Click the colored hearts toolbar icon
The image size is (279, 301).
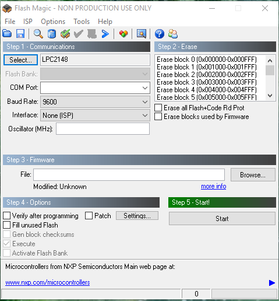tap(123, 34)
